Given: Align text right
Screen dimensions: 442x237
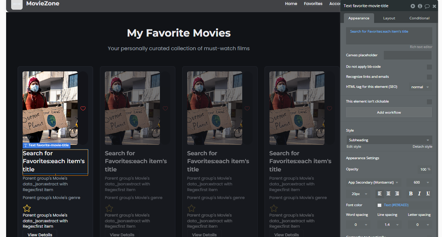Looking at the screenshot, I should pyautogui.click(x=397, y=193).
